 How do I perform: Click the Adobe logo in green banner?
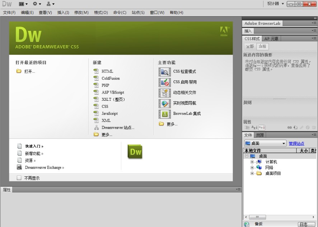click(224, 32)
